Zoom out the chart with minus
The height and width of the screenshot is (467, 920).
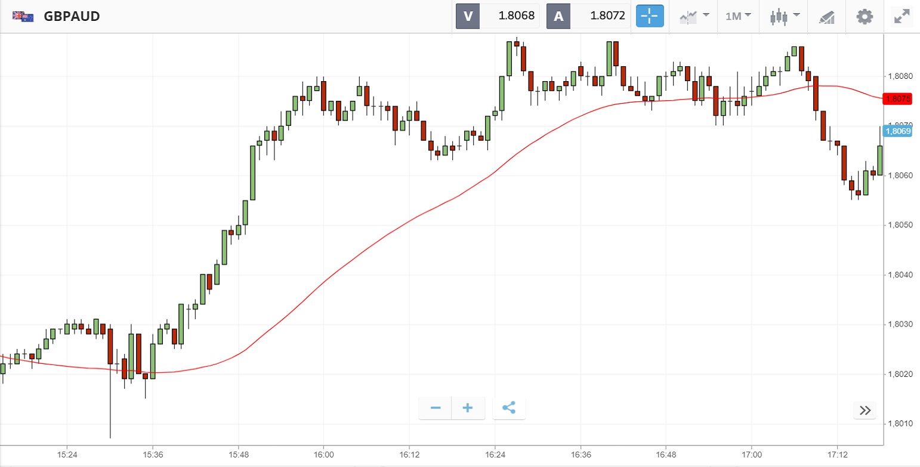[x=436, y=408]
